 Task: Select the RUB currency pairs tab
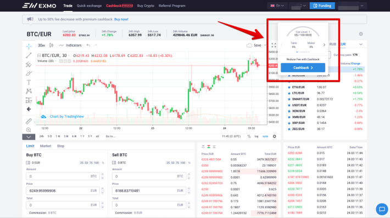333,44
